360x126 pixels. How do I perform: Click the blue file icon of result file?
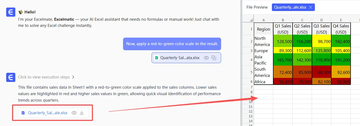(x=23, y=113)
